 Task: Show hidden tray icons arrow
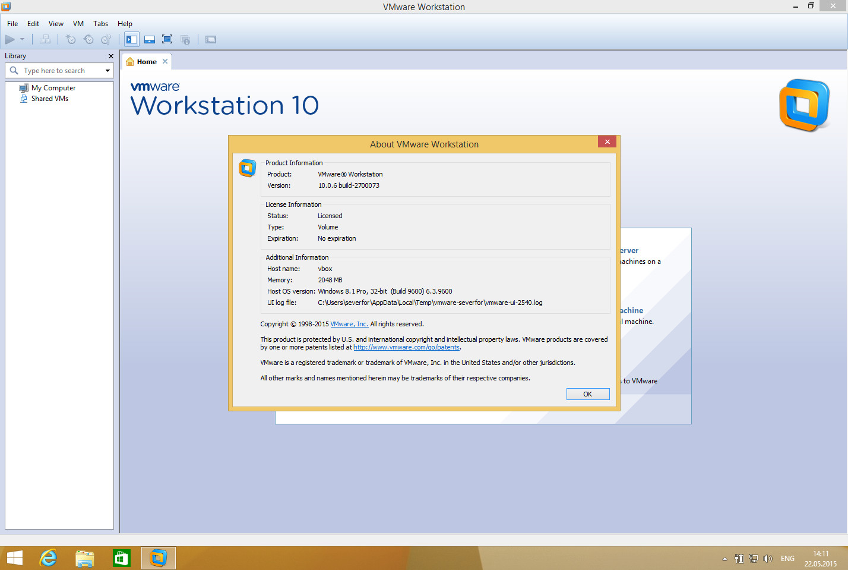(x=724, y=559)
